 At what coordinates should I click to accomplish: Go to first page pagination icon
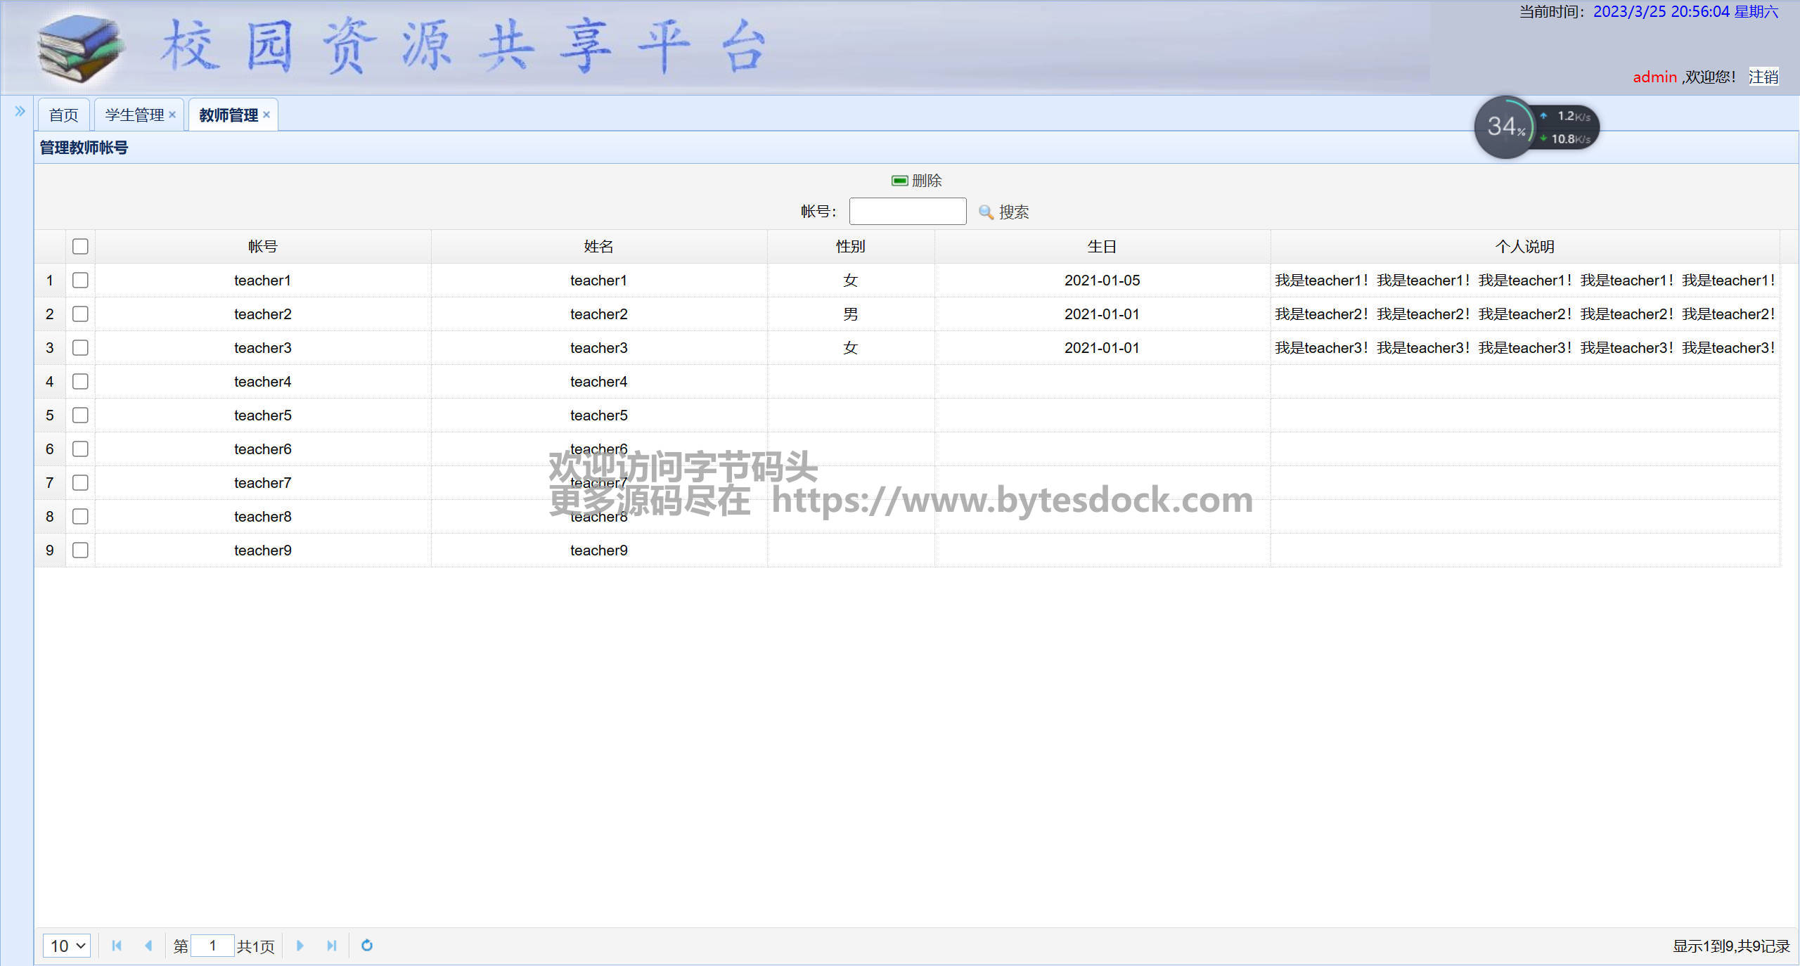(x=117, y=946)
